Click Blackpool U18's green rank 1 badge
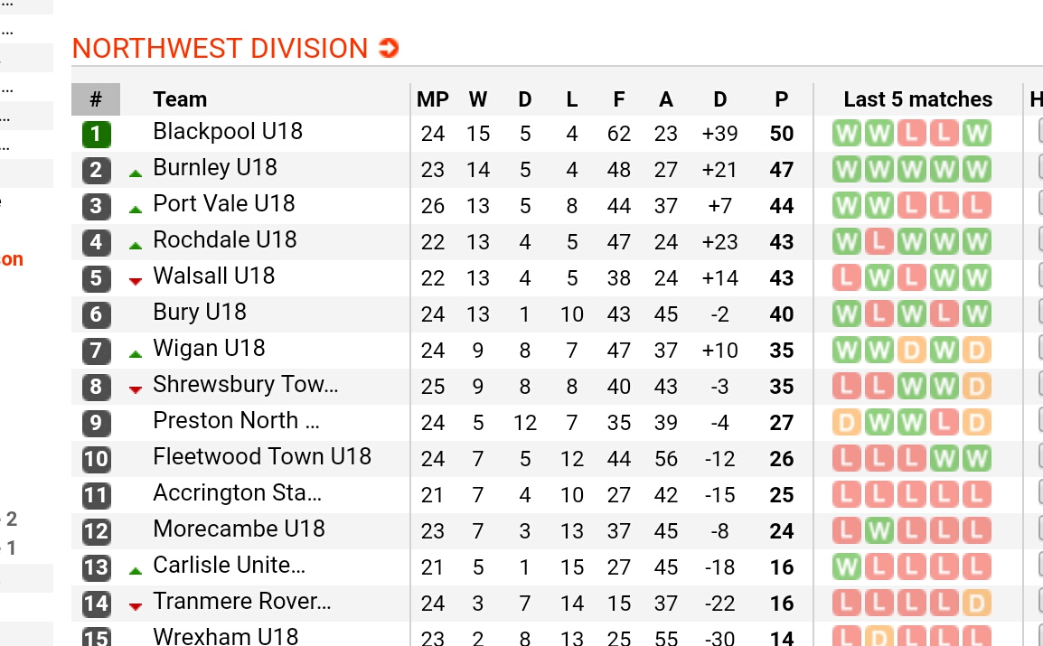Viewport: 1043px width, 646px height. coord(97,135)
